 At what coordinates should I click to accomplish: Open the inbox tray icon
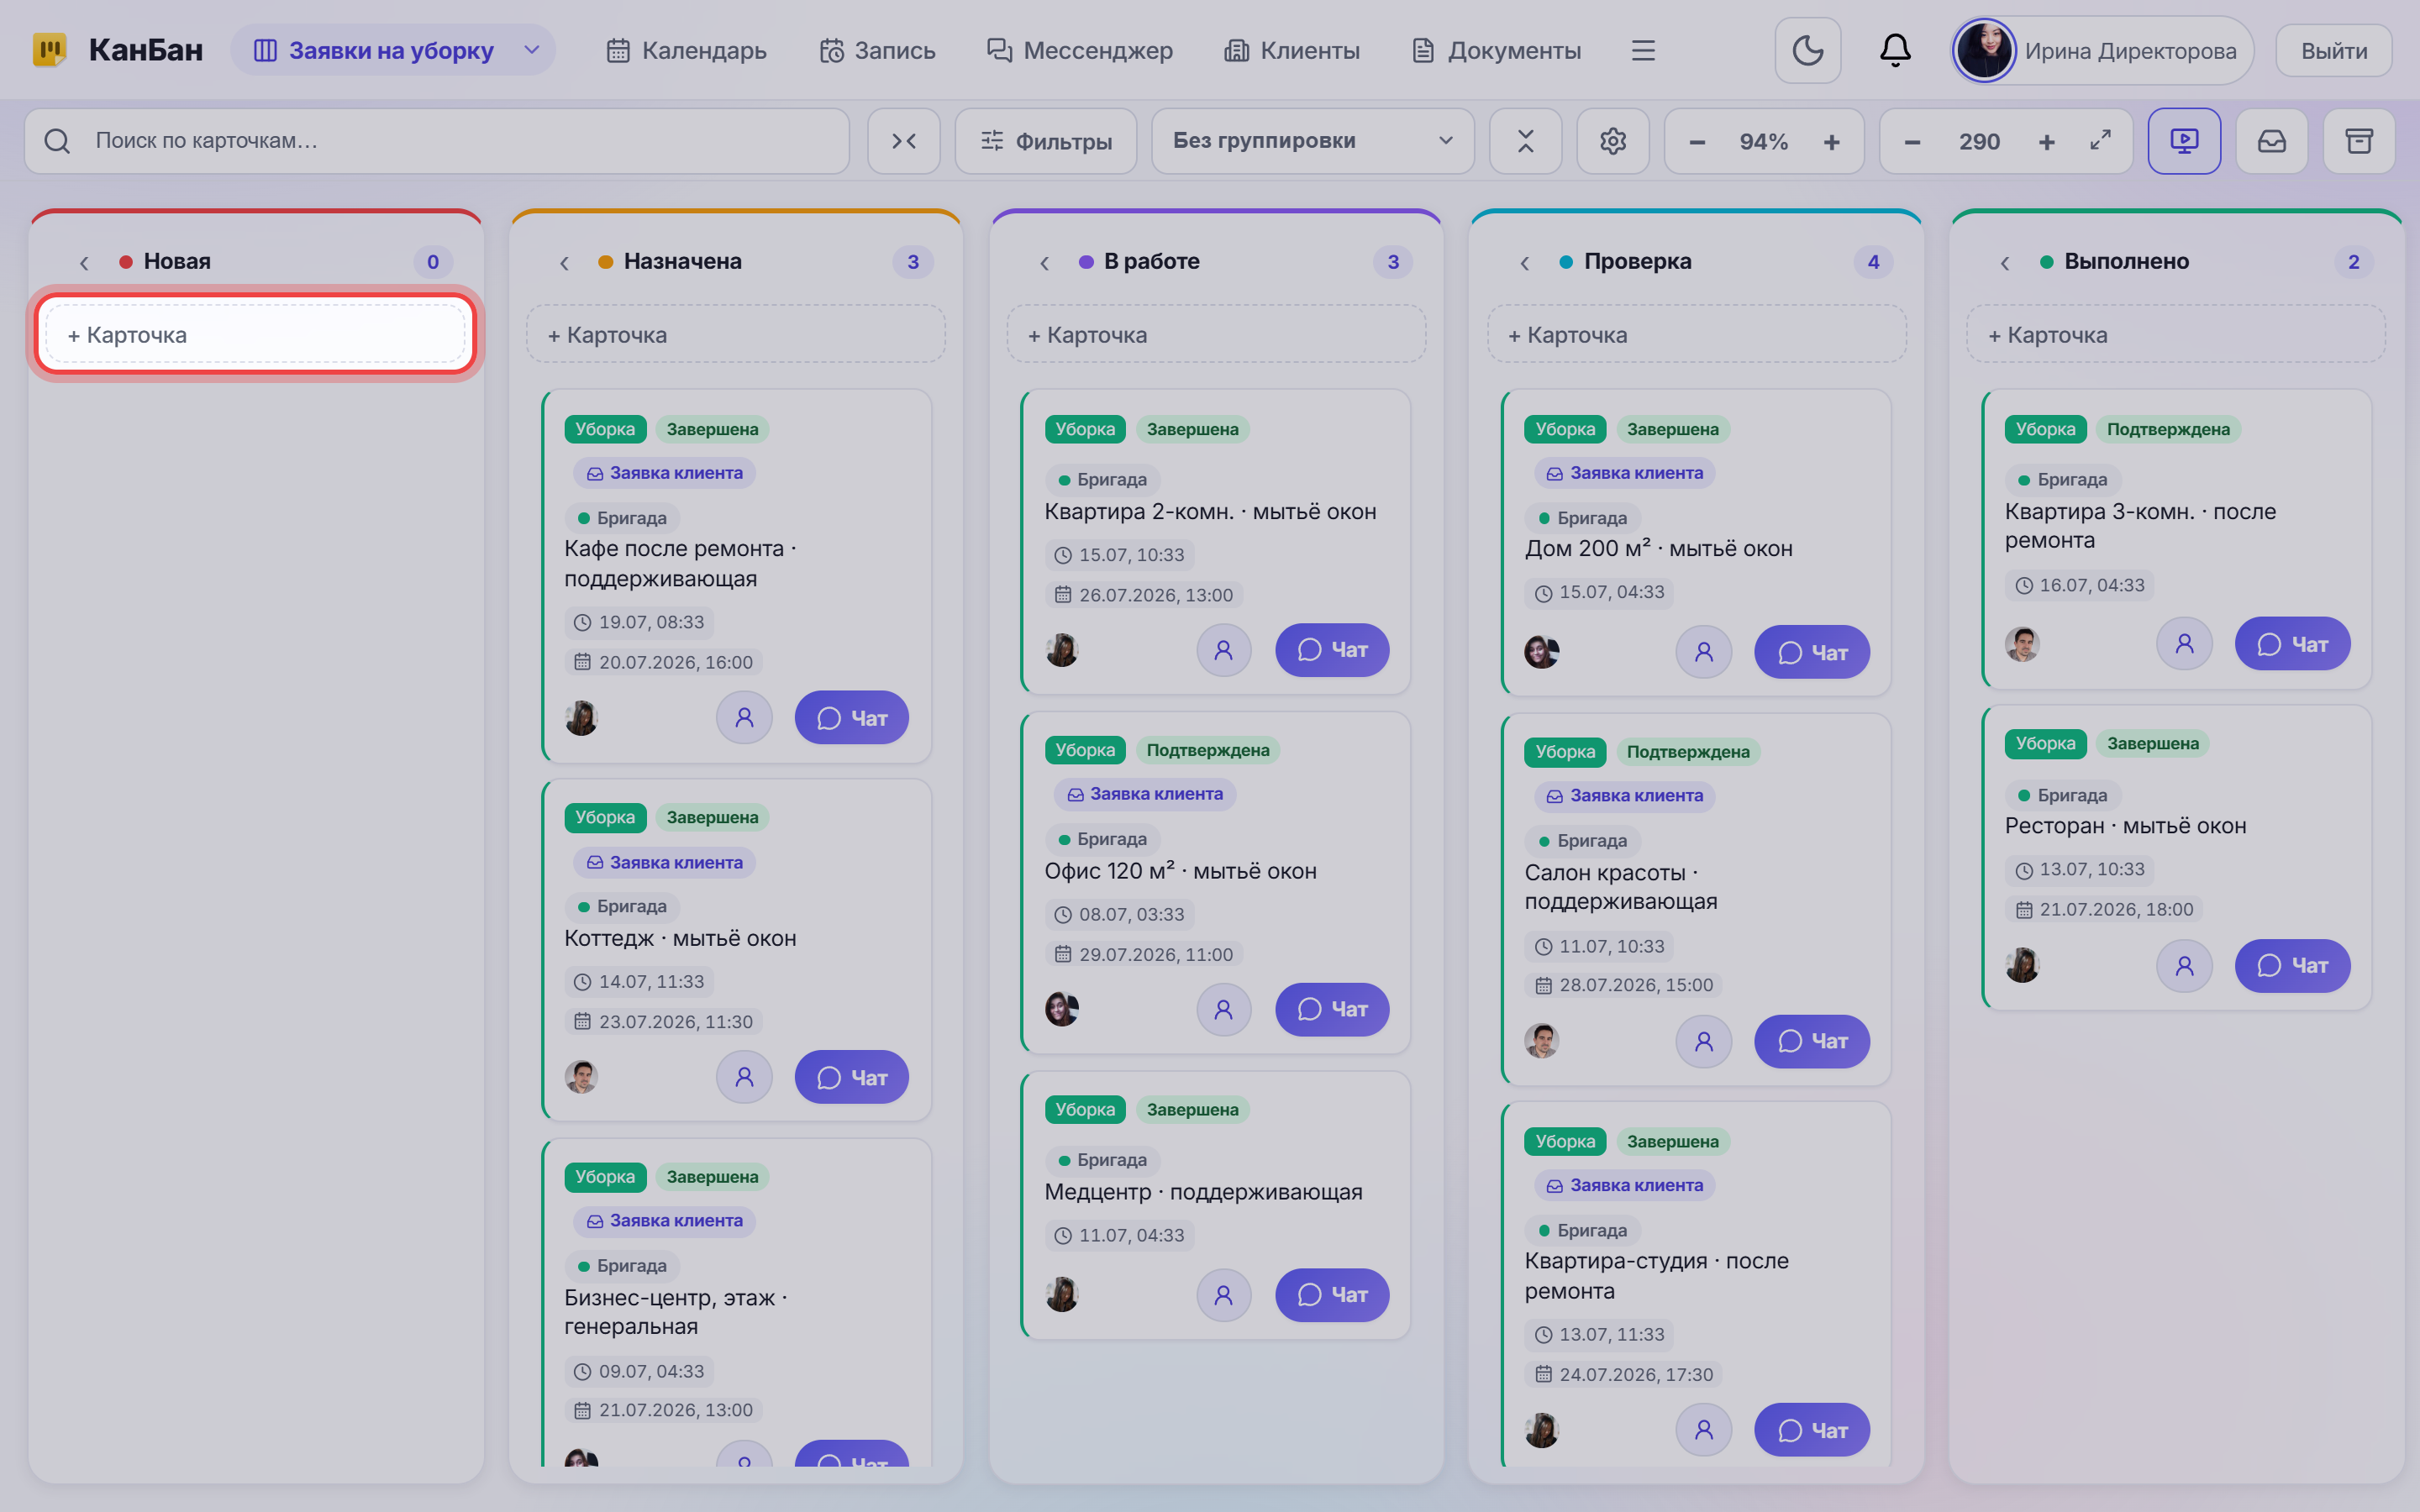coord(2272,141)
